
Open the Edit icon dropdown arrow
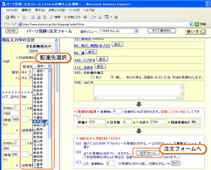point(111,17)
